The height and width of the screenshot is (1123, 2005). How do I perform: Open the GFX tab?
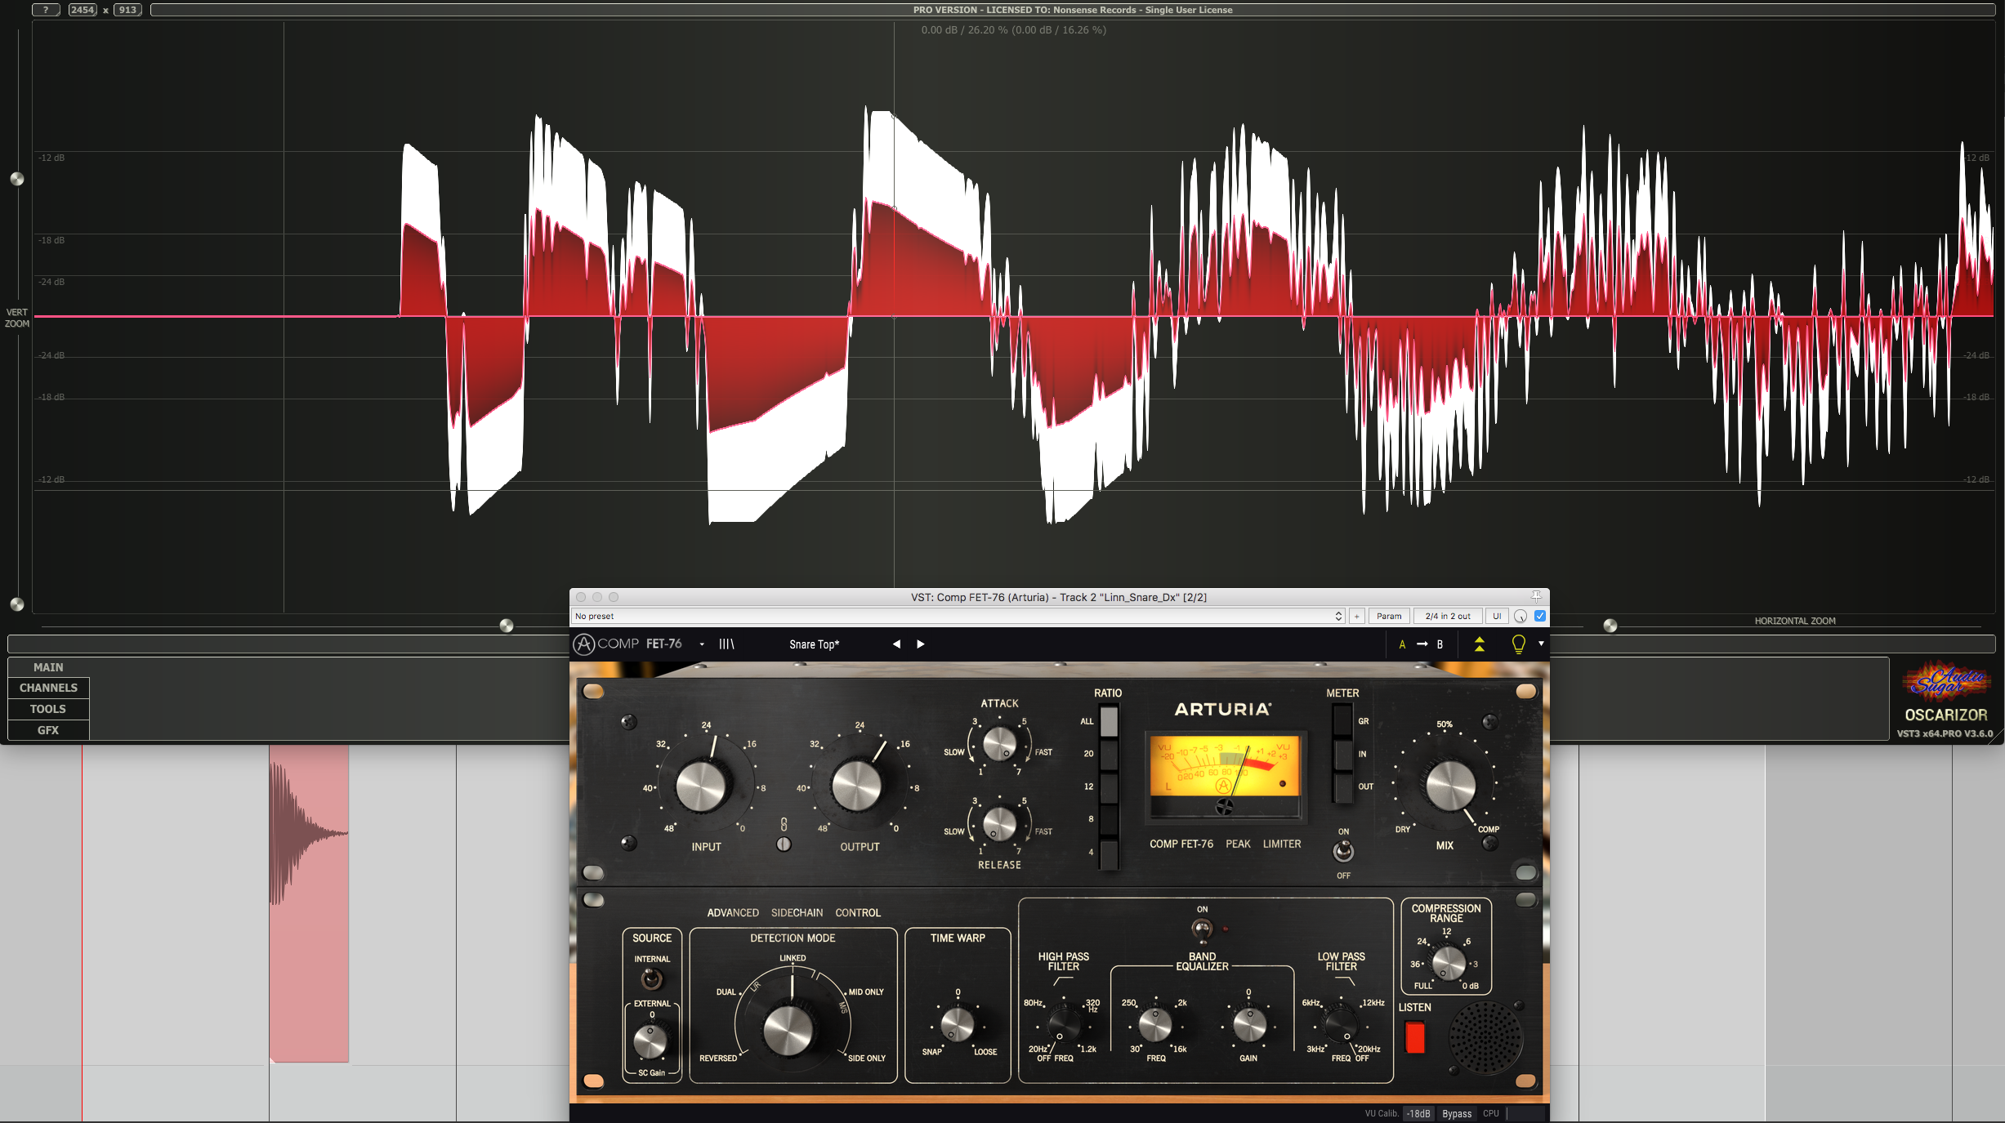[x=48, y=730]
